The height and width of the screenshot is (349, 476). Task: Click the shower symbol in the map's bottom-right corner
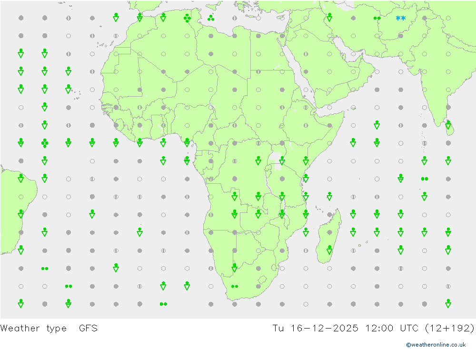tap(448, 303)
